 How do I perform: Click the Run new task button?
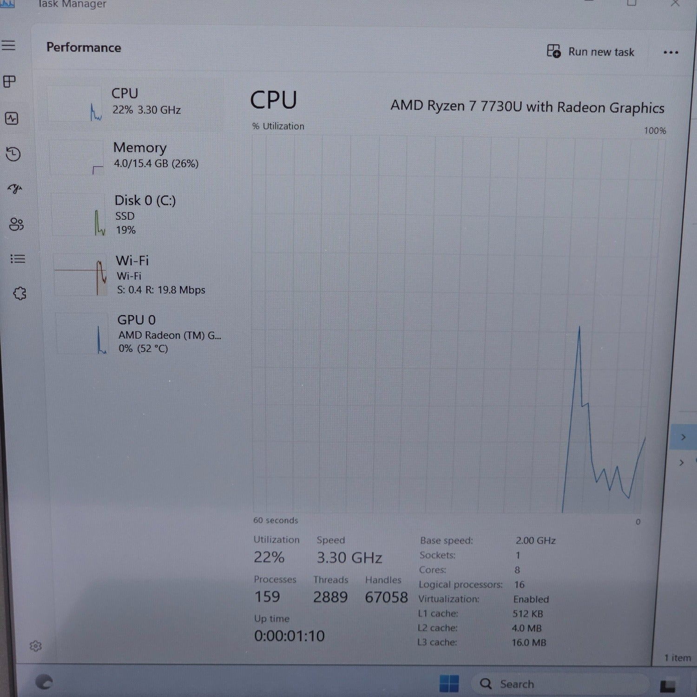click(x=591, y=52)
